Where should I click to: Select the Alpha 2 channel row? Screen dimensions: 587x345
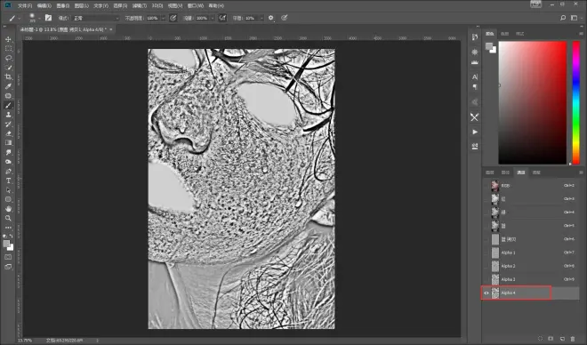pyautogui.click(x=530, y=266)
